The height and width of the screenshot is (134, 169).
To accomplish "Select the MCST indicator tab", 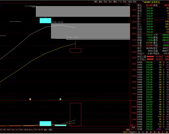I will pos(41,129).
